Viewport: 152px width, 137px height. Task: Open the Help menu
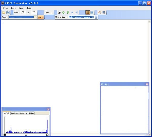tap(29, 8)
